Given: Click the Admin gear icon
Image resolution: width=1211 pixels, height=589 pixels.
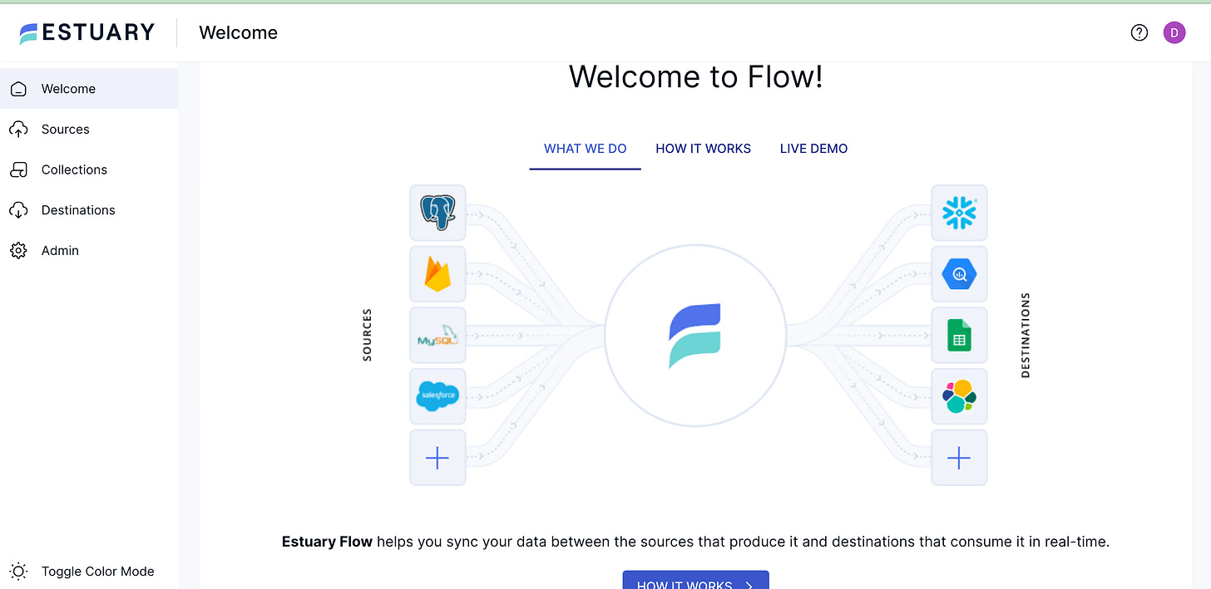Looking at the screenshot, I should point(18,250).
